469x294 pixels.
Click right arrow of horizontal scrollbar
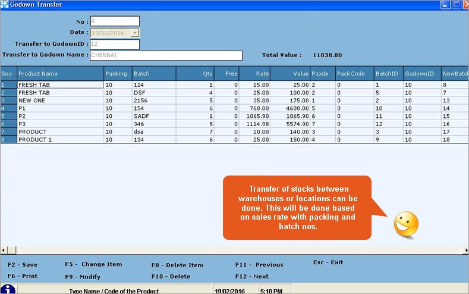pyautogui.click(x=465, y=250)
